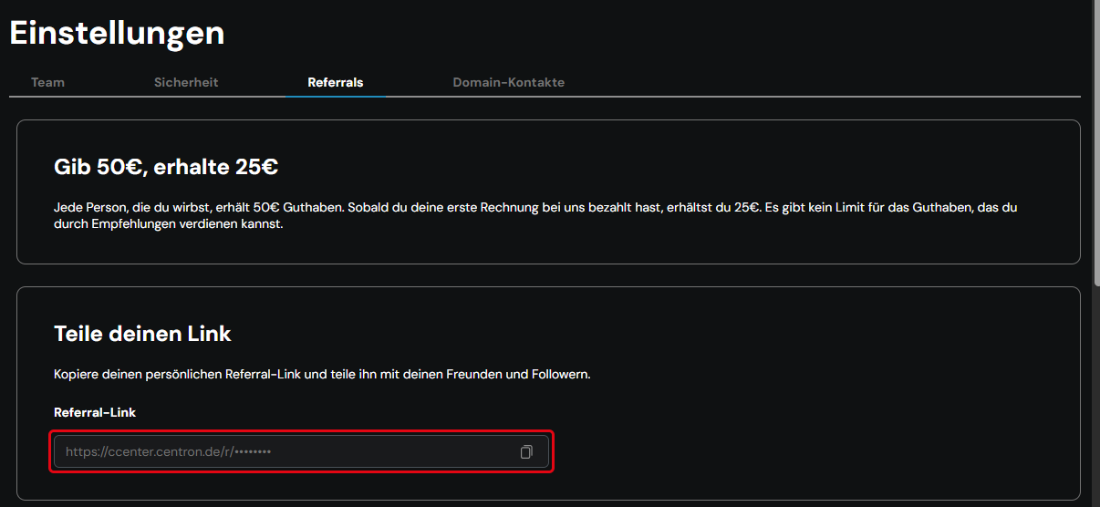The width and height of the screenshot is (1100, 507).
Task: Click the "Referral-Link" field label
Action: tap(95, 412)
